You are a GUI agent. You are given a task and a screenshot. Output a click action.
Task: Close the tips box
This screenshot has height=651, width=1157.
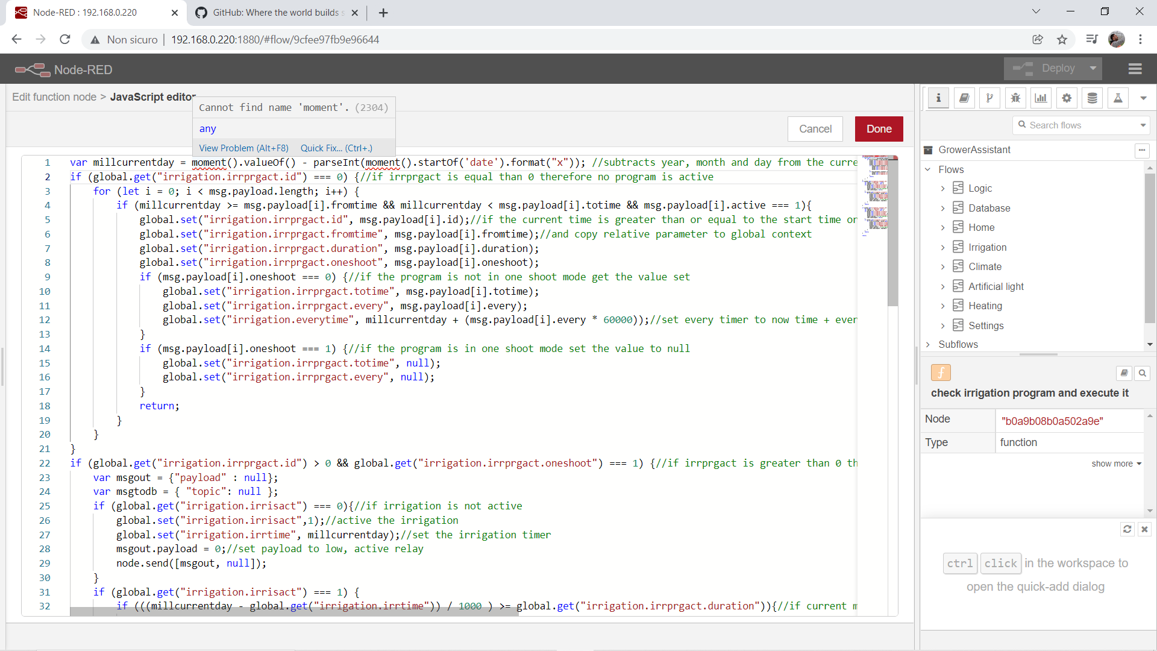(x=1144, y=529)
